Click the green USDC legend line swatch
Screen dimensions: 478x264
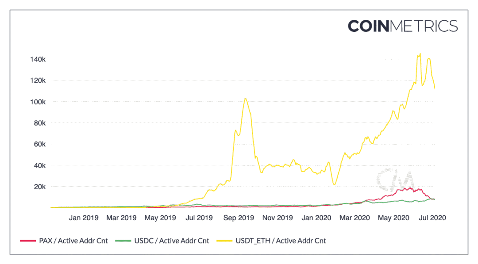(123, 241)
